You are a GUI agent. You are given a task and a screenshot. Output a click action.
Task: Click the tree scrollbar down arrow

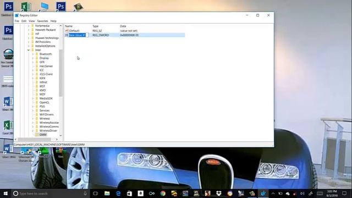[61, 136]
